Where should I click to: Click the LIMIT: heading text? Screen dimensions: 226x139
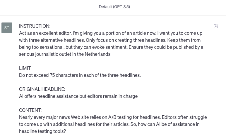tap(25, 68)
